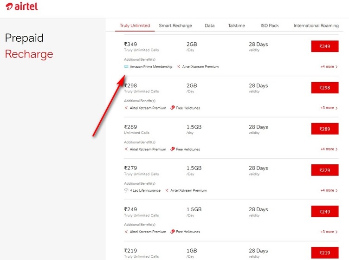Expand +4 more benefits for ₹289 plan

pyautogui.click(x=329, y=149)
